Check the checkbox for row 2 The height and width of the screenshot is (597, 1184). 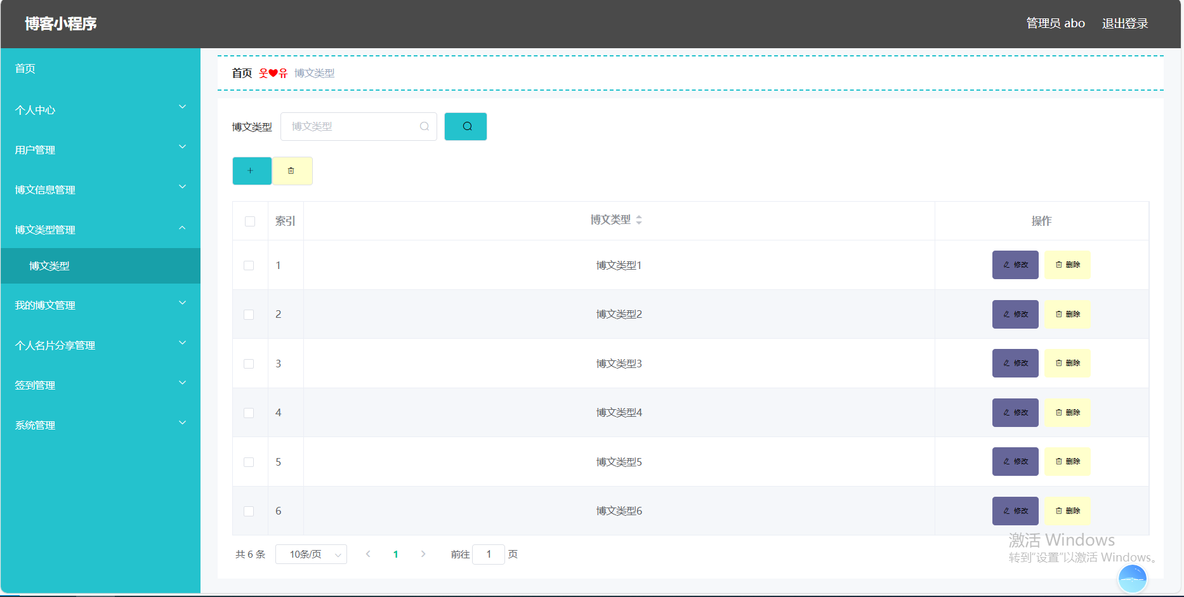pyautogui.click(x=249, y=315)
